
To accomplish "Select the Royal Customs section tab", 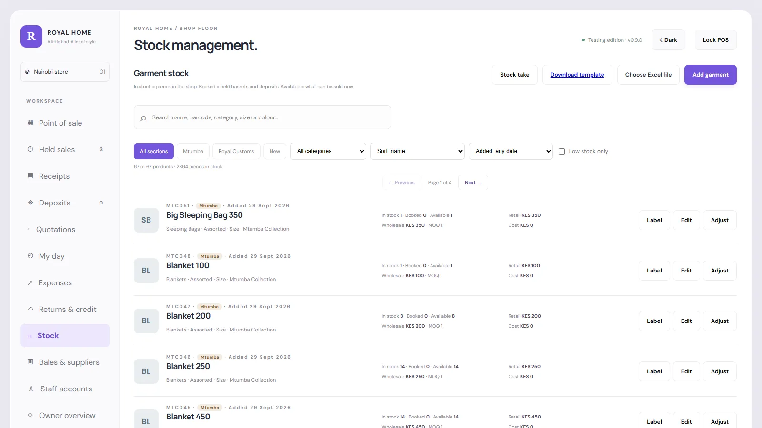I will (236, 151).
